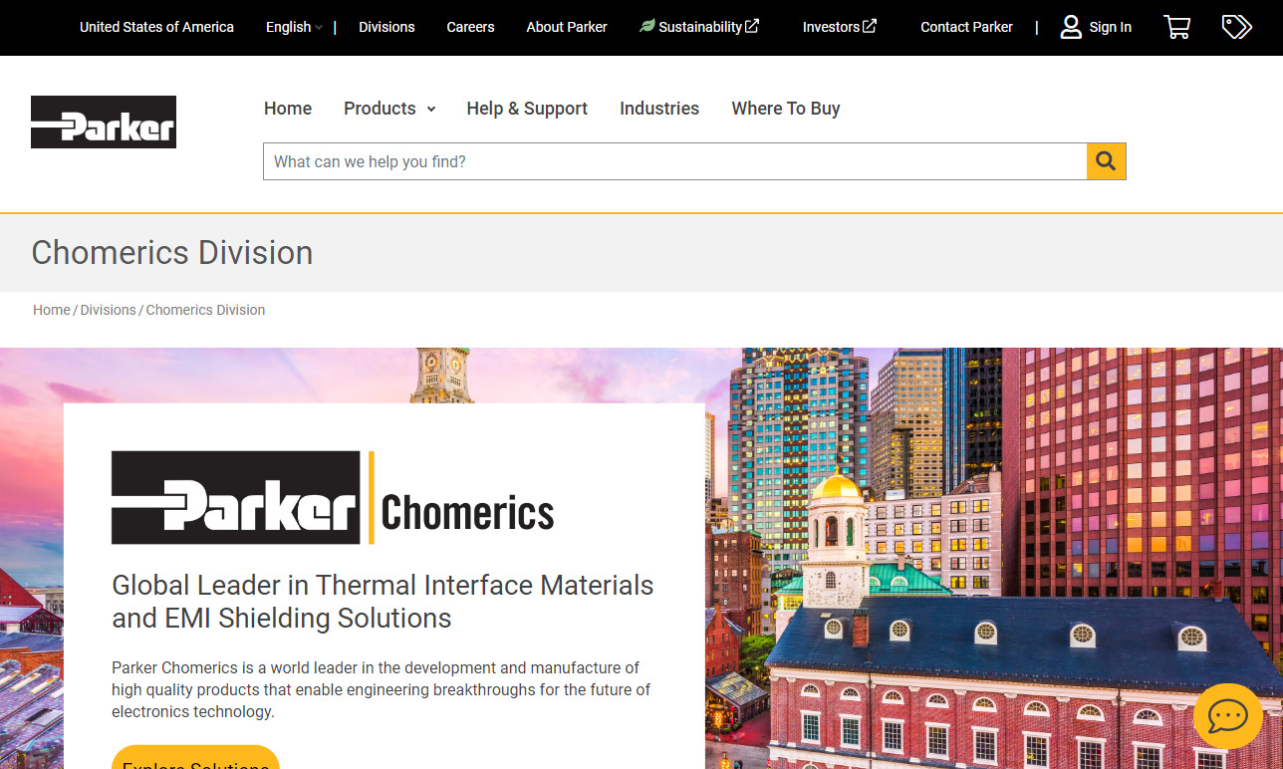The height and width of the screenshot is (769, 1283).
Task: Click the leaf icon beside Sustainability
Action: 646,26
